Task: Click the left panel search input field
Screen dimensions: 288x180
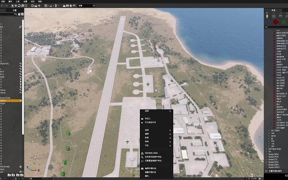Action: pos(7,14)
